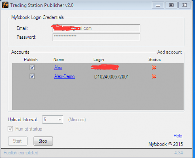Screen dimensions: 195x158
Task: Click the Publish completed status text
Action: (x=21, y=153)
